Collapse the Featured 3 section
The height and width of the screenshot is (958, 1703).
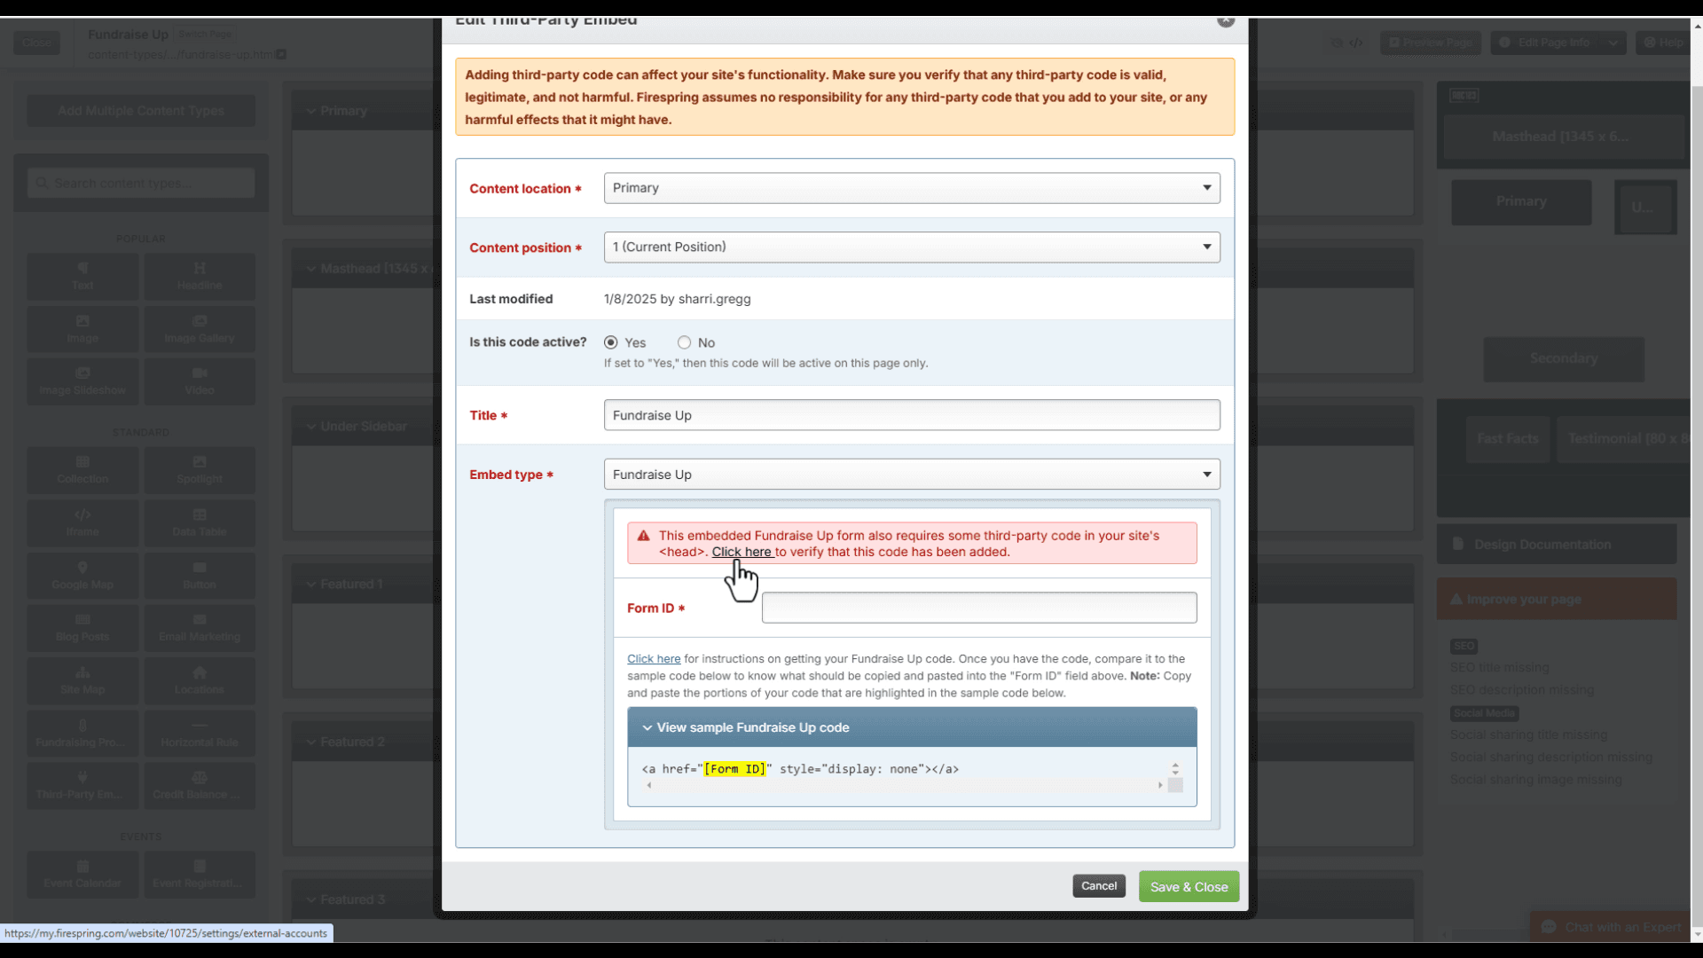(x=311, y=900)
